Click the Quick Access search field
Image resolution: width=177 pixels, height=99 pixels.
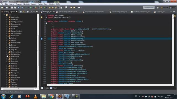point(149,7)
